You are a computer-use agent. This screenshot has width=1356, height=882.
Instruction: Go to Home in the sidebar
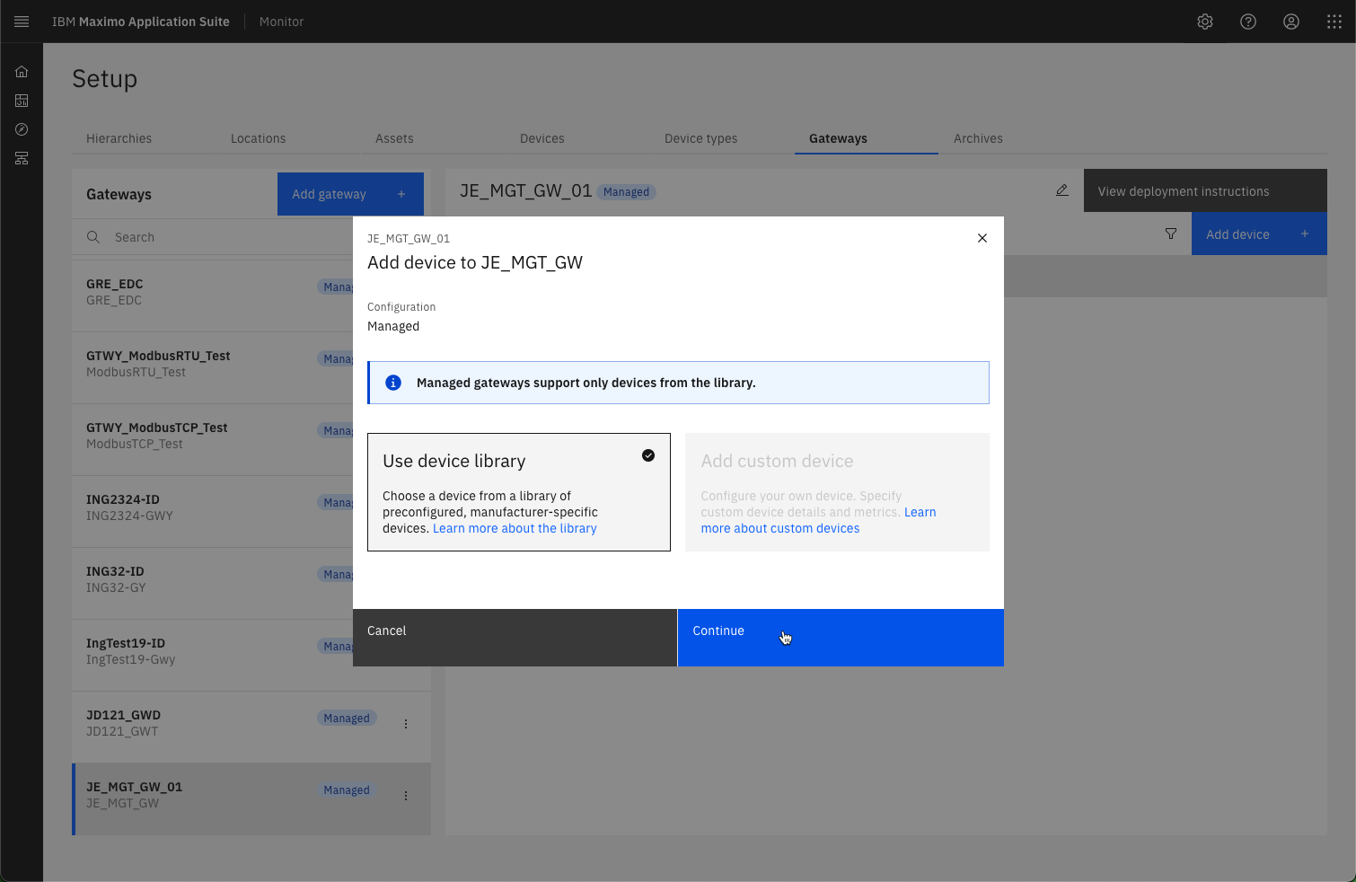(22, 72)
